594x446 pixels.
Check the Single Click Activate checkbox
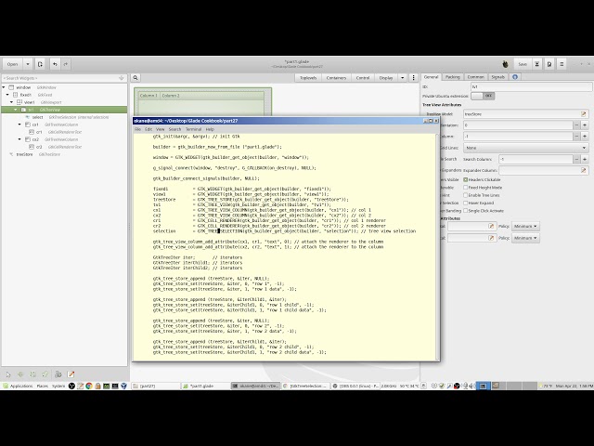pos(466,211)
